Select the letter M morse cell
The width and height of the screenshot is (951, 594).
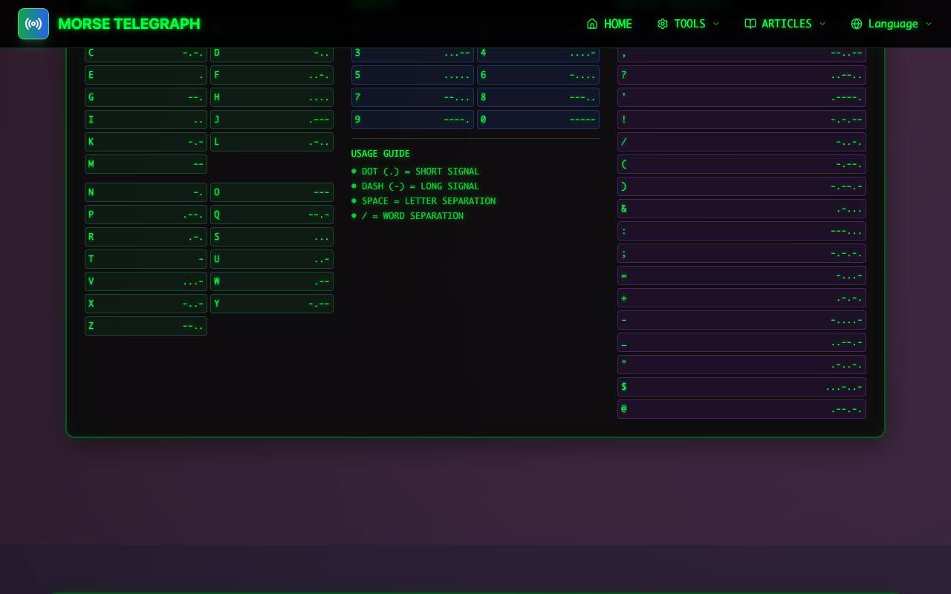coord(146,164)
